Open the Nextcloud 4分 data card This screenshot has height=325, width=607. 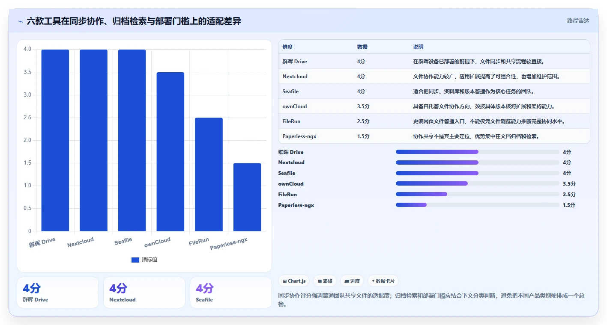144,292
